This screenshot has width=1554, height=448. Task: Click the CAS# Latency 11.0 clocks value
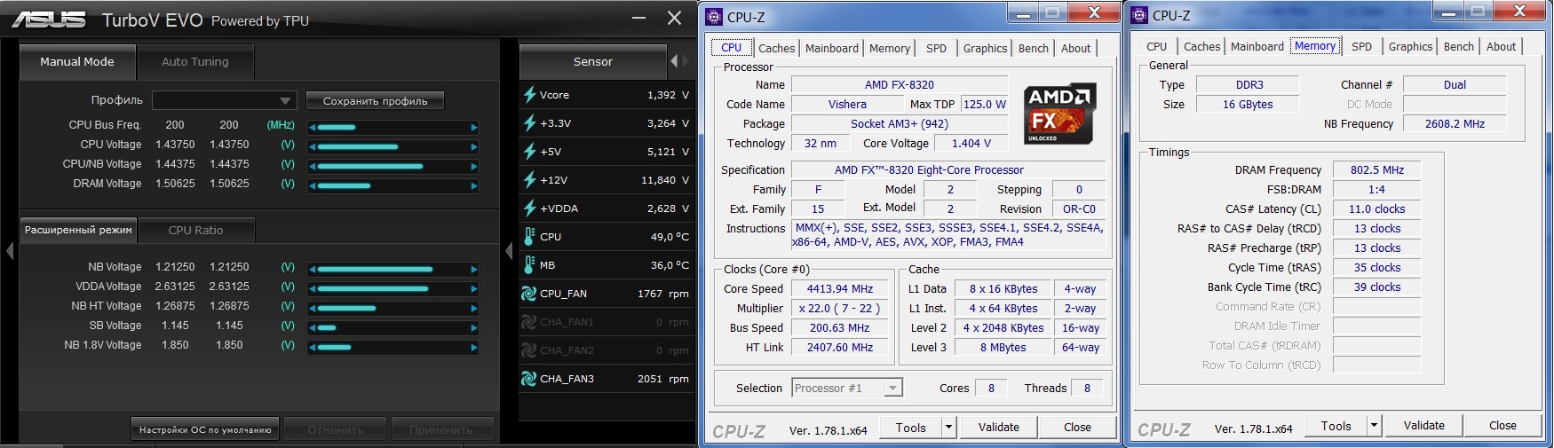pyautogui.click(x=1377, y=209)
